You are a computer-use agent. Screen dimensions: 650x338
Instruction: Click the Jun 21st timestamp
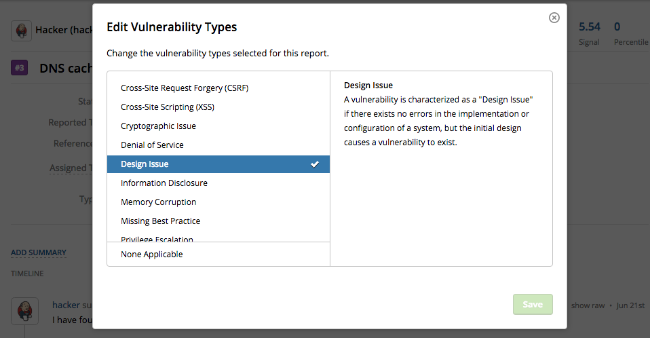pyautogui.click(x=630, y=305)
